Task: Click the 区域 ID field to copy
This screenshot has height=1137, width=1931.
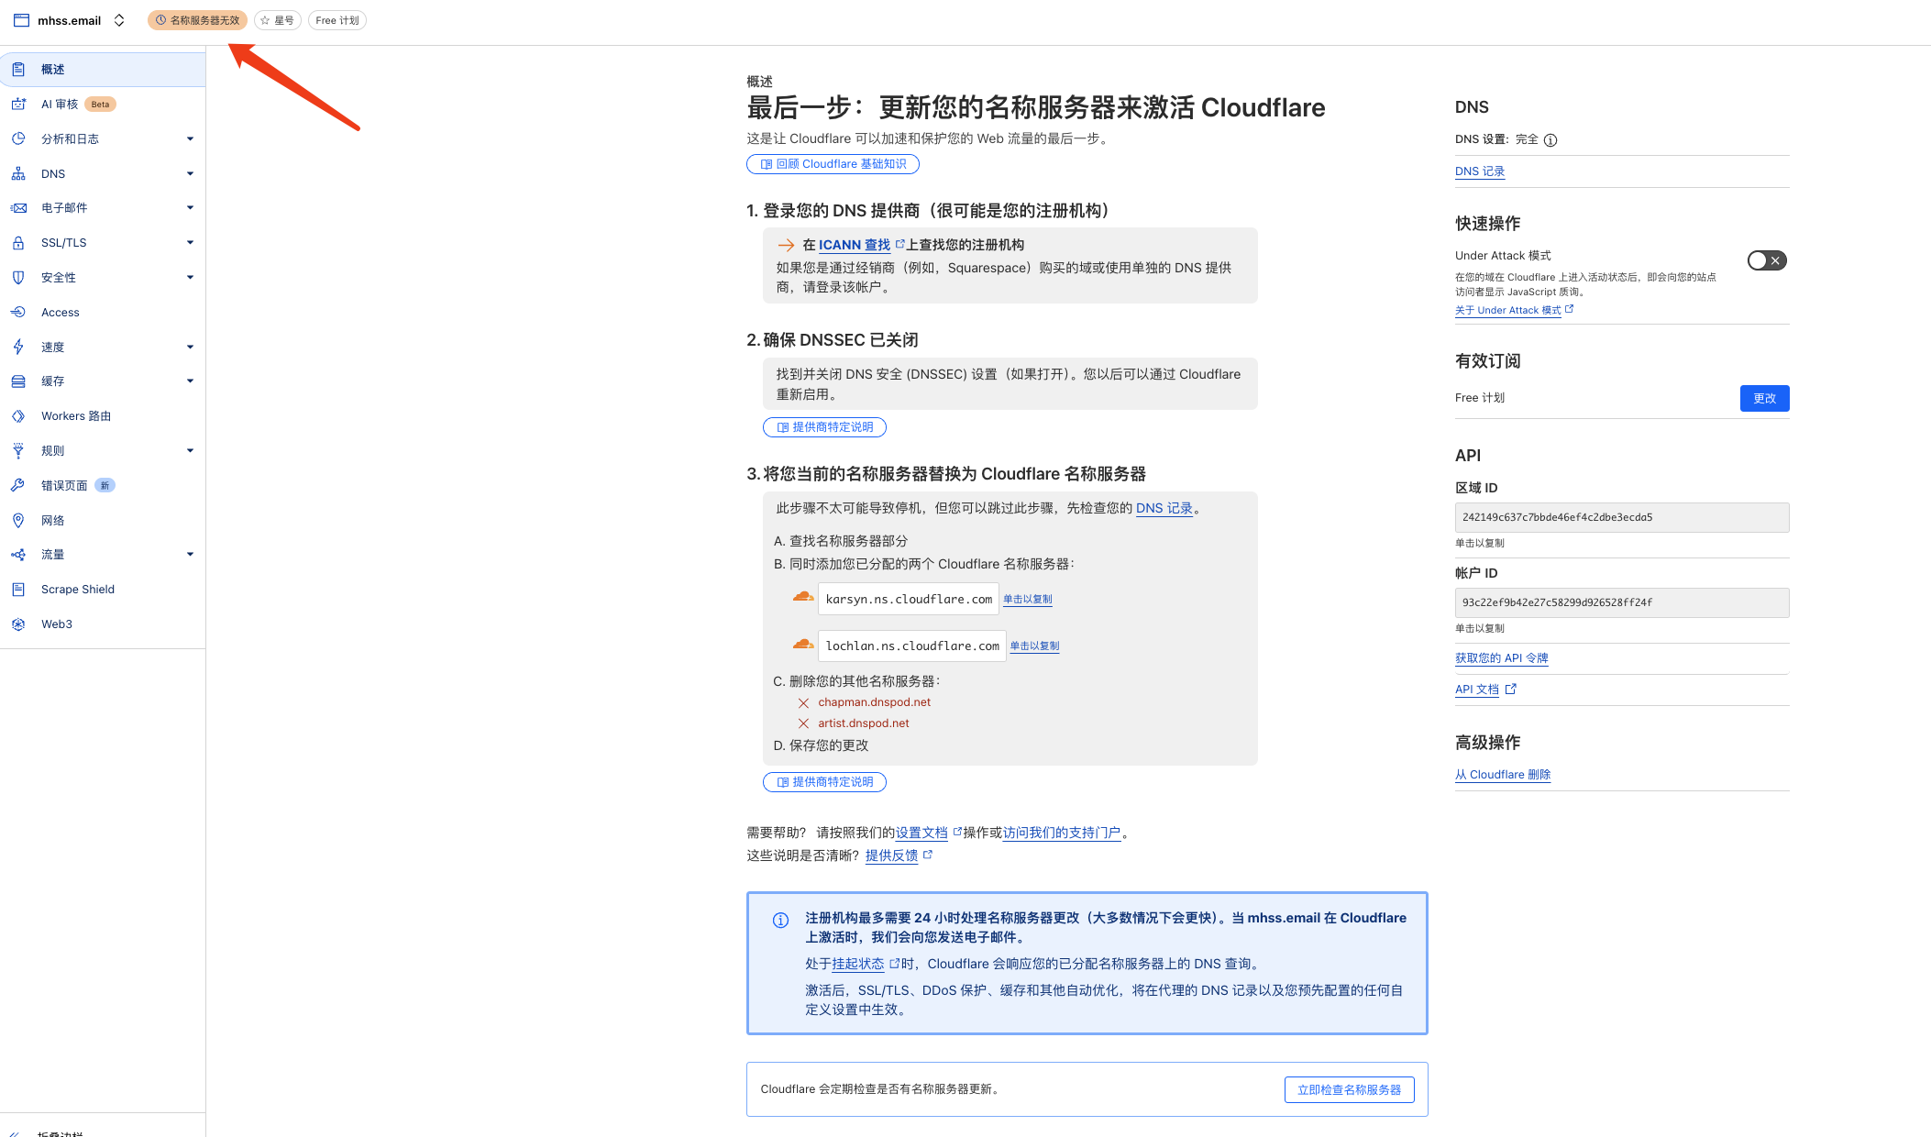Action: 1621,517
